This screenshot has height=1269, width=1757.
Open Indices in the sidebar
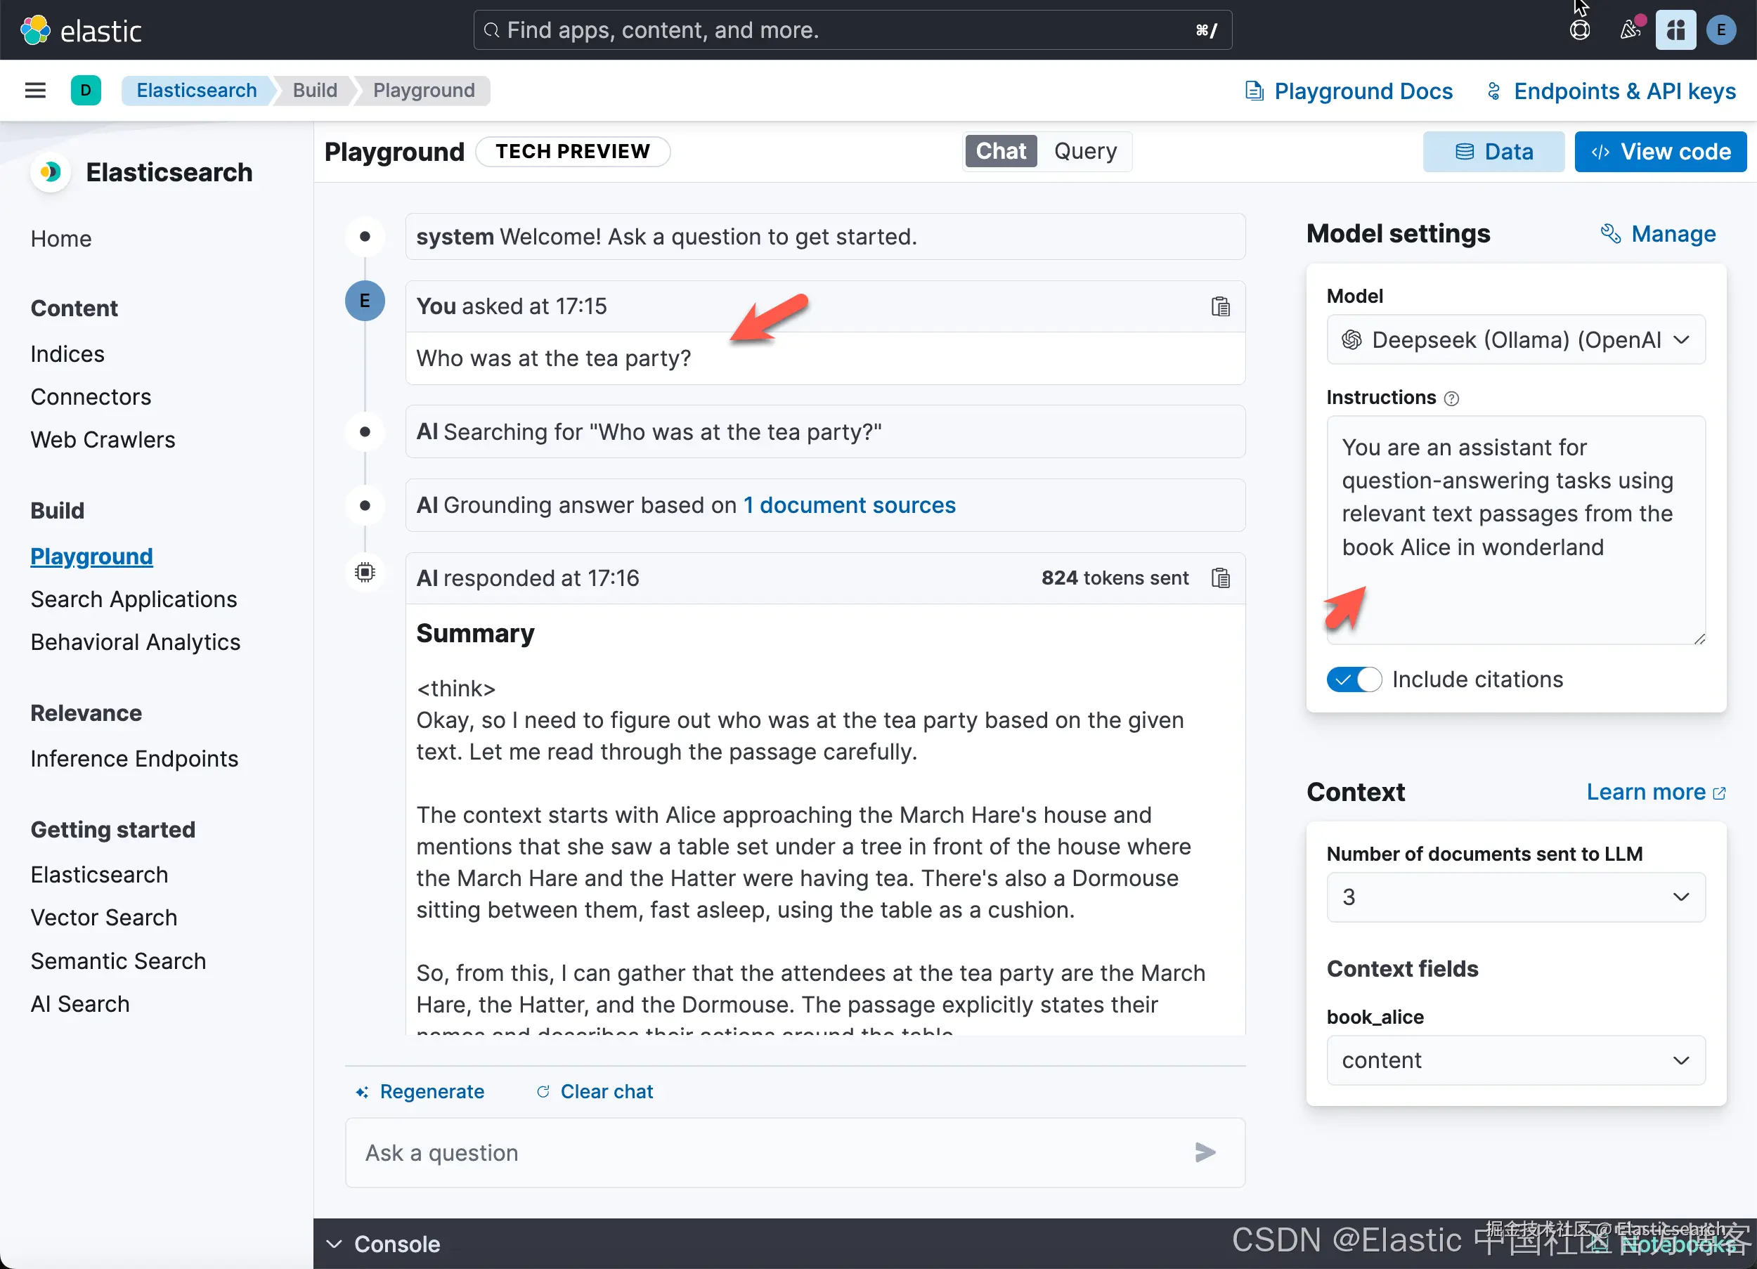[x=67, y=354]
